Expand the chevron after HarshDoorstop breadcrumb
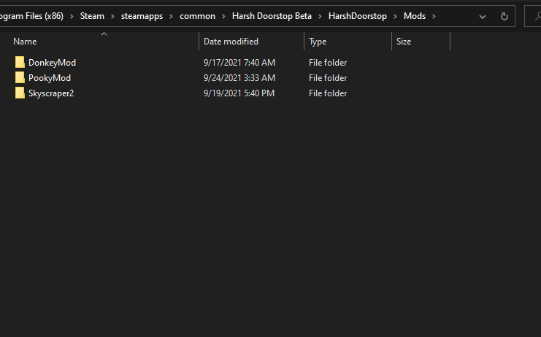Screen dimensions: 541x337 coord(395,16)
